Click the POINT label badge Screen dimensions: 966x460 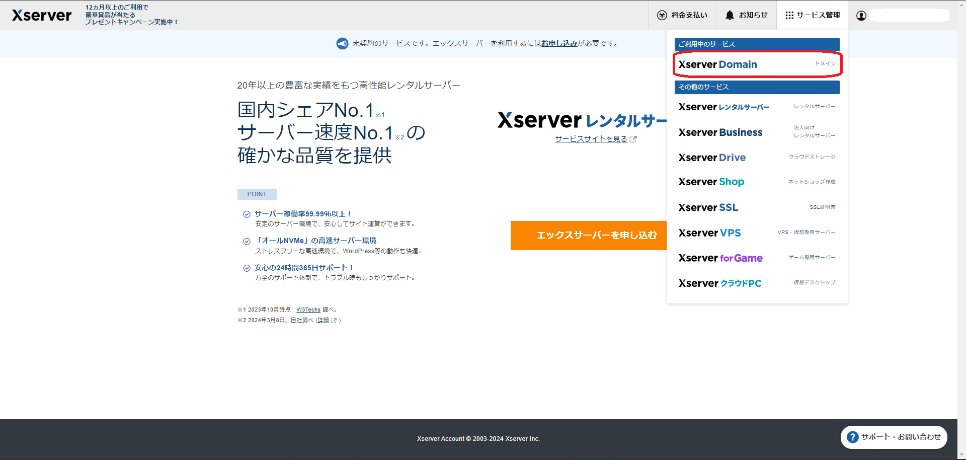(257, 194)
